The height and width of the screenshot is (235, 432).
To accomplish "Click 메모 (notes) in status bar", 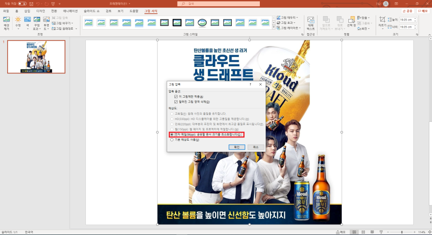I will 341,232.
